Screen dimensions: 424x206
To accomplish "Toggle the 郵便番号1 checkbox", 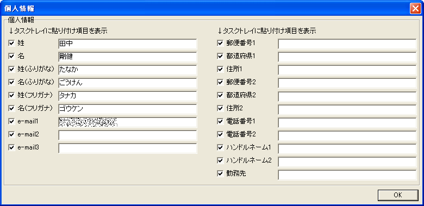I will (220, 43).
